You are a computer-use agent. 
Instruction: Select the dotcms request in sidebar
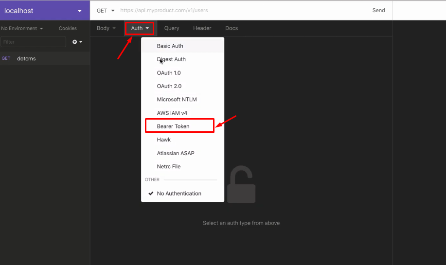coord(26,58)
